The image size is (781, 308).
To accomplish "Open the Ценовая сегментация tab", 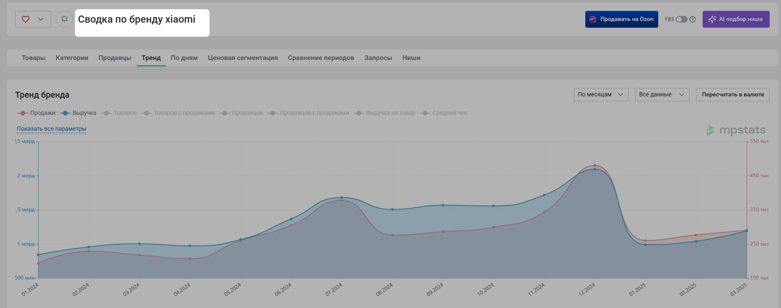I will tap(243, 58).
